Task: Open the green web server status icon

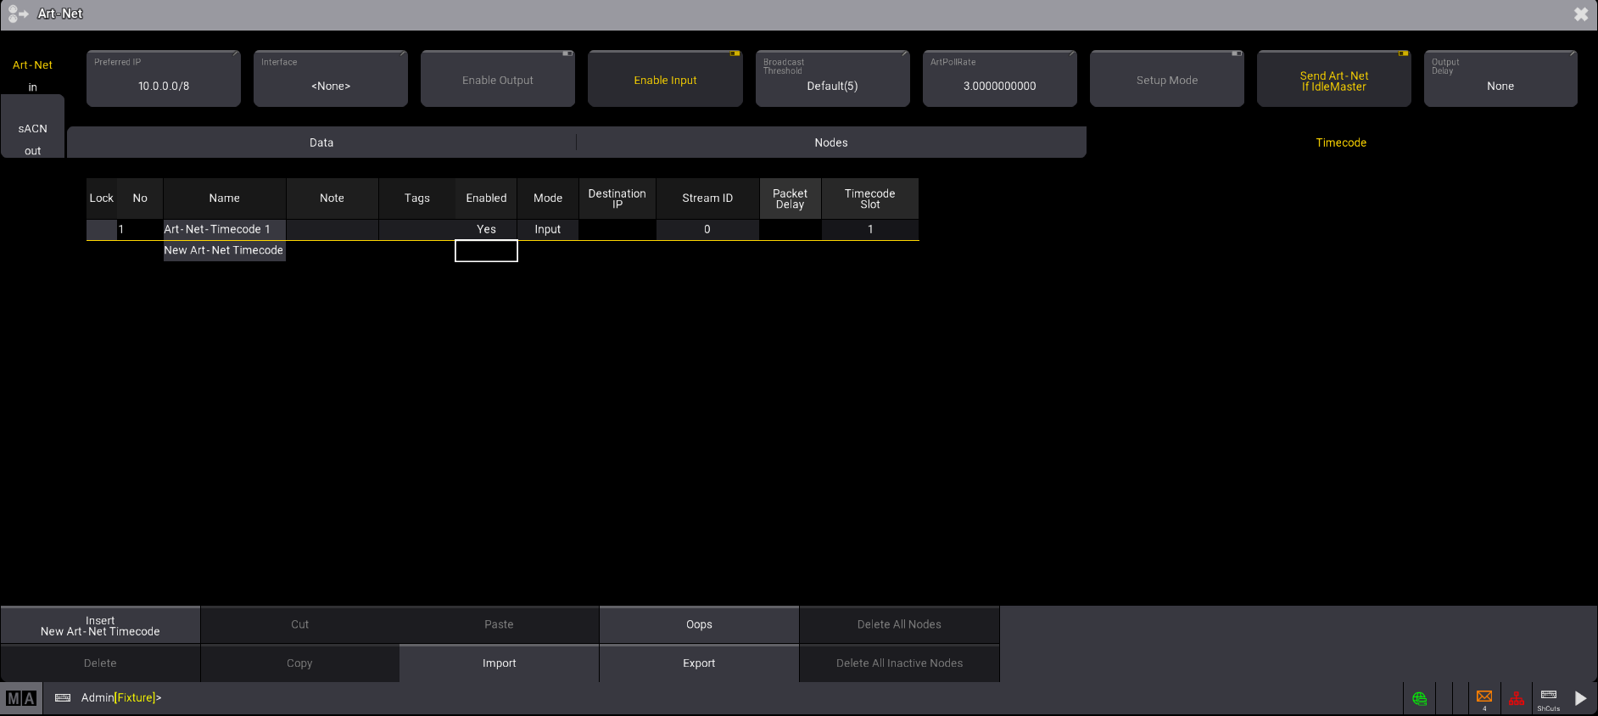Action: 1419,698
